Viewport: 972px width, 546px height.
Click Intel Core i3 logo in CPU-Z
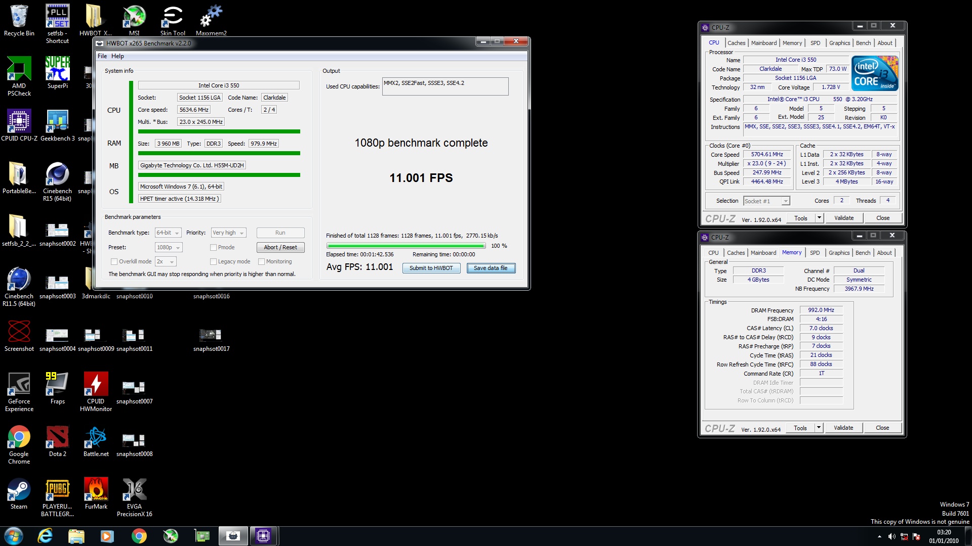tap(875, 73)
